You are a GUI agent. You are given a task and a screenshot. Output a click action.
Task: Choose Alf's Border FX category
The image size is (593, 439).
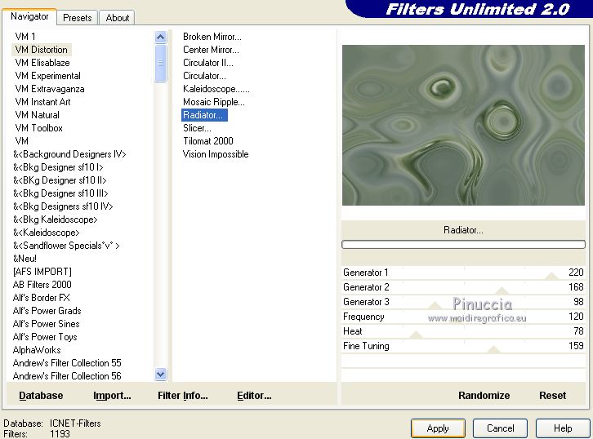(41, 298)
